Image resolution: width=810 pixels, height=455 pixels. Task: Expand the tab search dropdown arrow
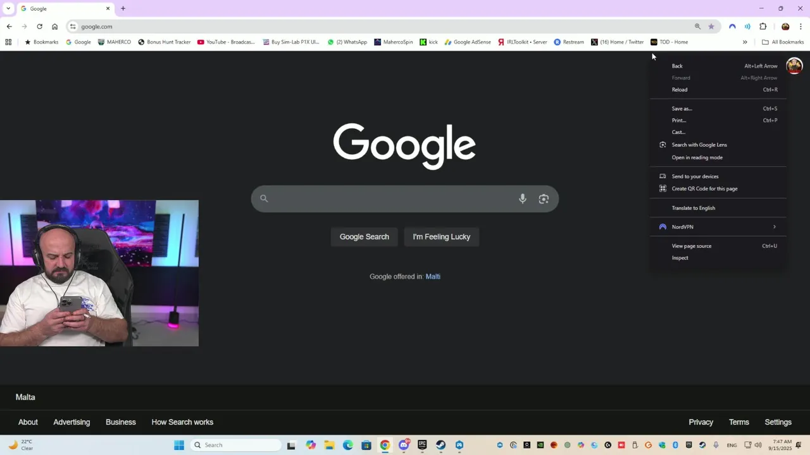click(x=8, y=8)
